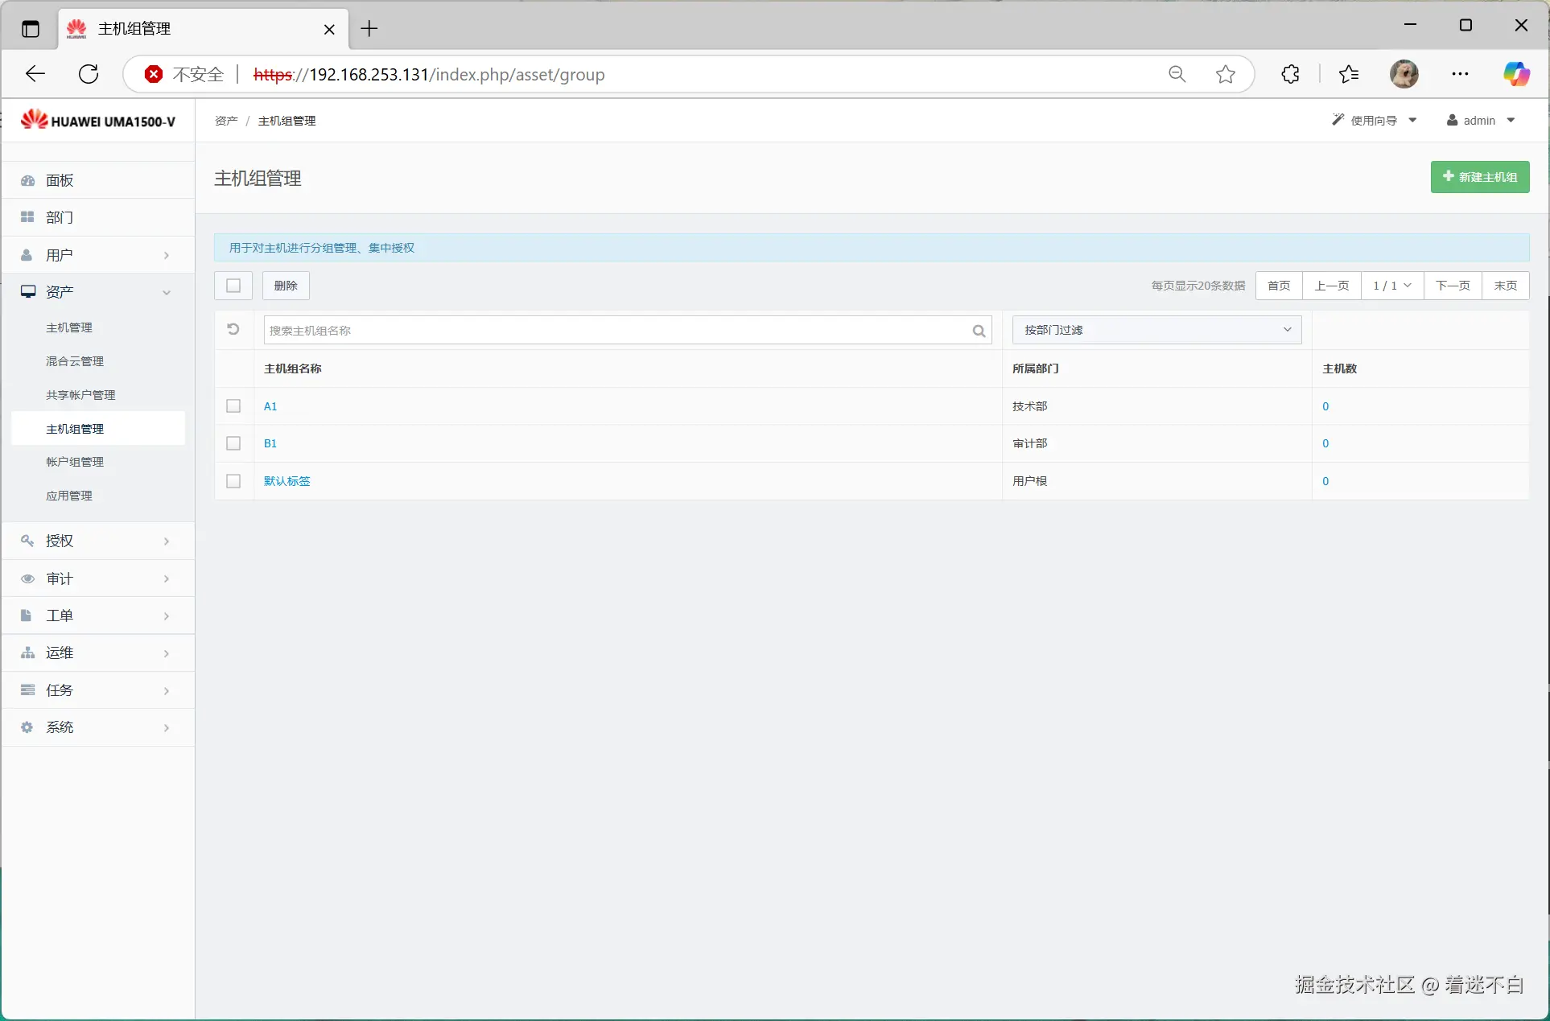Click the 搜索主机组名称 search field

tap(616, 331)
